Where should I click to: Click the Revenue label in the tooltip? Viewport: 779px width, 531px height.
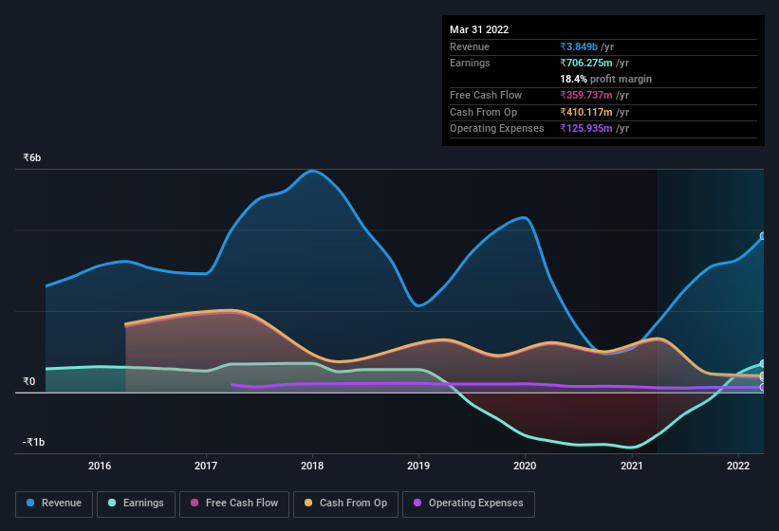click(470, 46)
